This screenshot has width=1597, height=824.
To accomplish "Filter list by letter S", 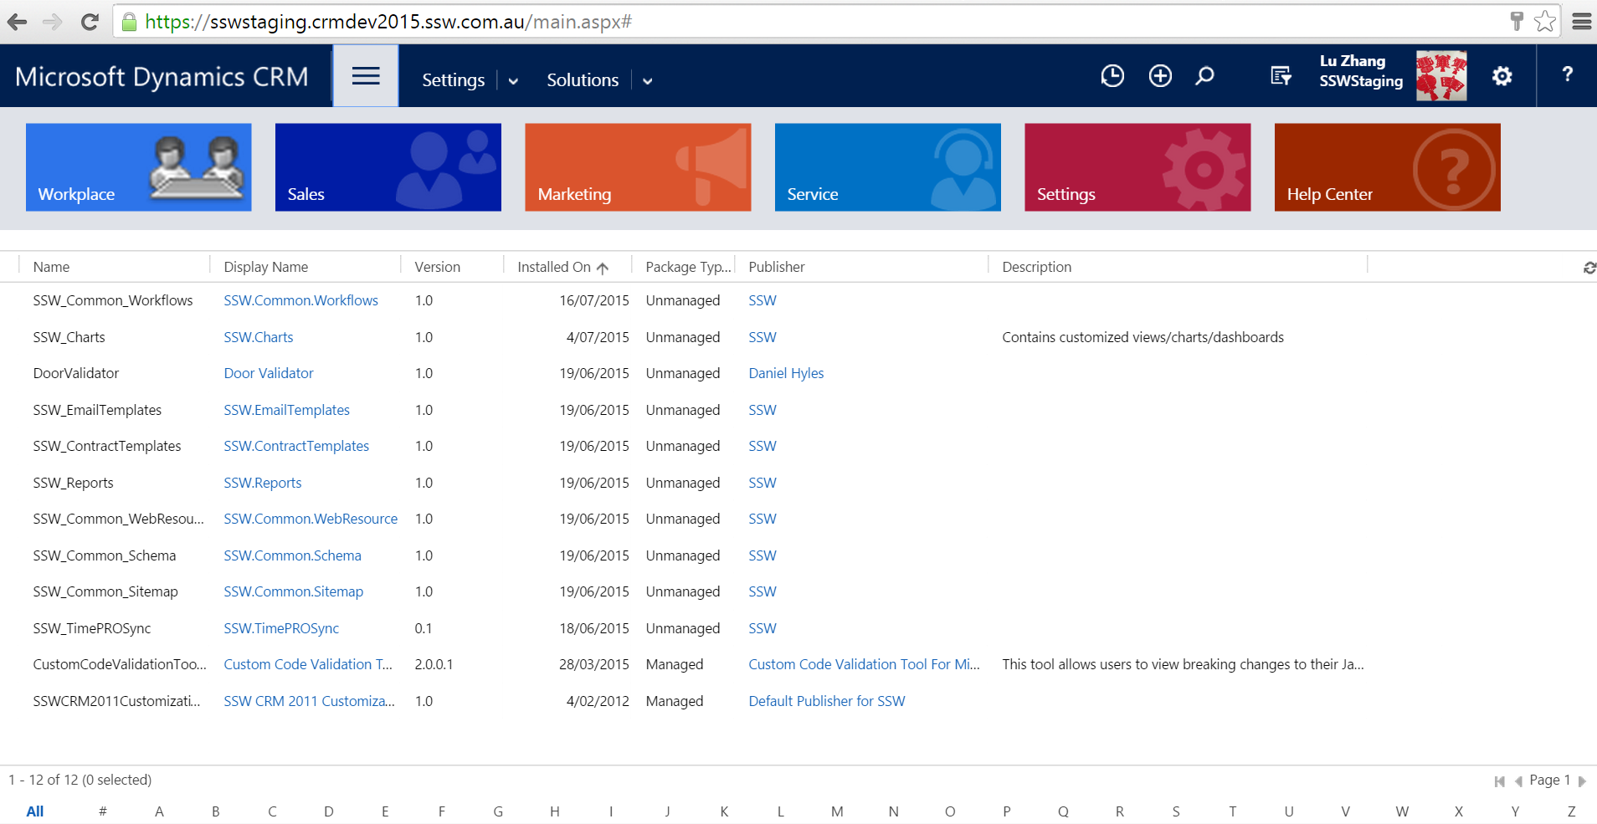I will [x=1175, y=811].
